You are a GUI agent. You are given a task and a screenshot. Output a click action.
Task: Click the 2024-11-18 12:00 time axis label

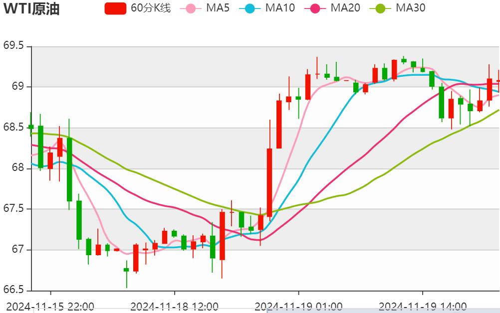pos(174,304)
